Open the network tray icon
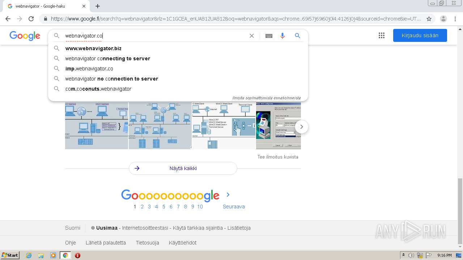 (x=420, y=255)
